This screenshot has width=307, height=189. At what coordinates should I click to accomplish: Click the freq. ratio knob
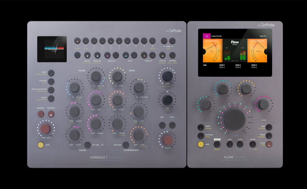[139, 112]
